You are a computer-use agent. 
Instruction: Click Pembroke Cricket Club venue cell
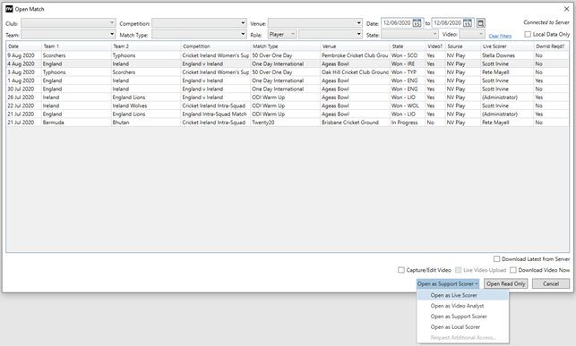tap(355, 55)
